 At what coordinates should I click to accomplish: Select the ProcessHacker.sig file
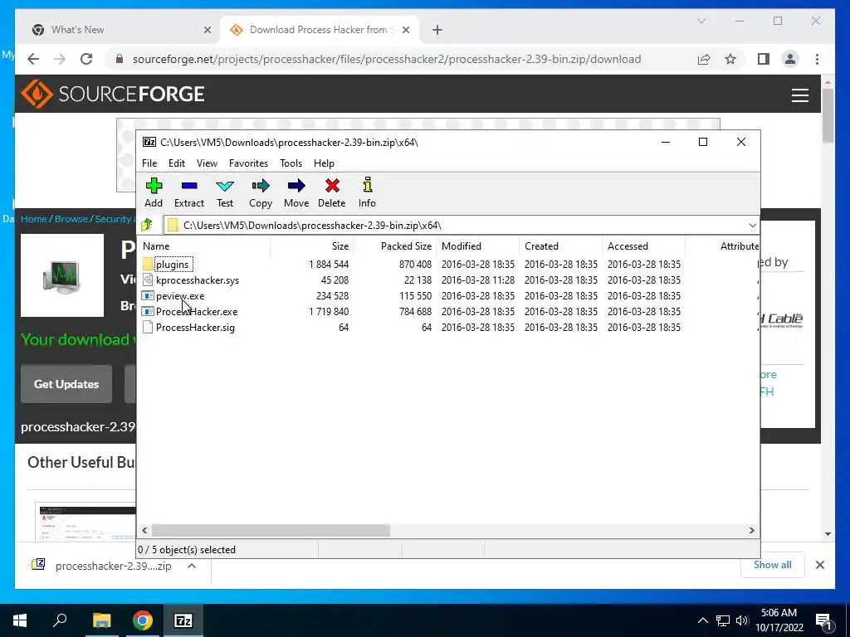pyautogui.click(x=195, y=327)
